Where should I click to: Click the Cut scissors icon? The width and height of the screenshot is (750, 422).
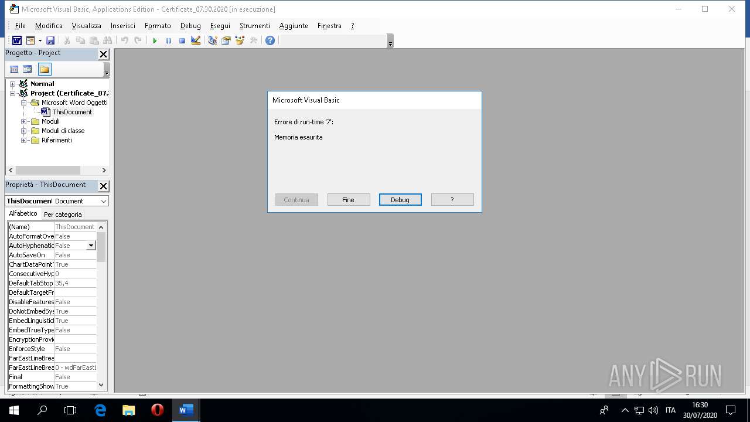tap(67, 40)
